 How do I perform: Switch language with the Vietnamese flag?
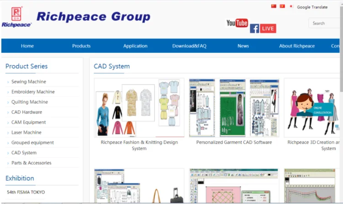[282, 6]
